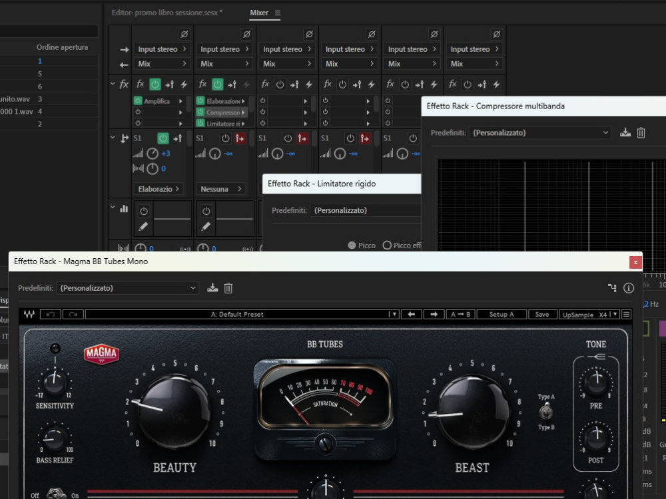This screenshot has height=499, width=666.
Task: Open the Elaborazio send destination dropdown
Action: pos(159,189)
